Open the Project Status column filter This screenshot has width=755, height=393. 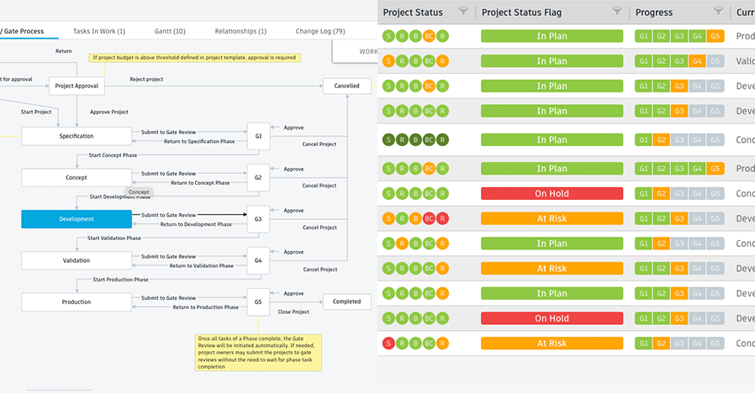[463, 12]
